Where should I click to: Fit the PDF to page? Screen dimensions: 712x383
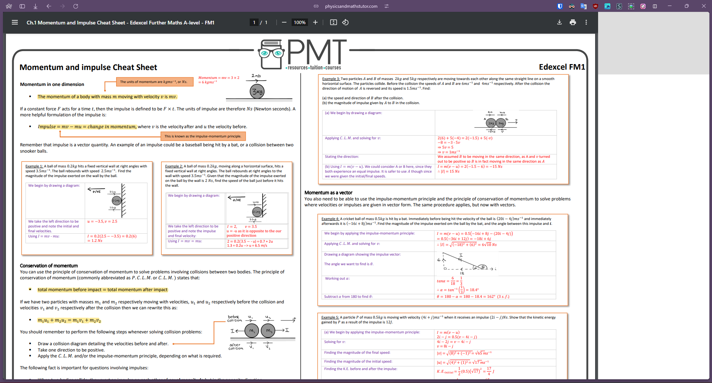(x=334, y=22)
